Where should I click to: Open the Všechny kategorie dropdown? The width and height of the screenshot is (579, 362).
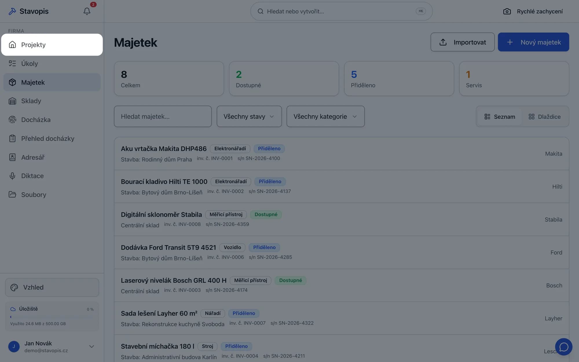[x=325, y=116]
